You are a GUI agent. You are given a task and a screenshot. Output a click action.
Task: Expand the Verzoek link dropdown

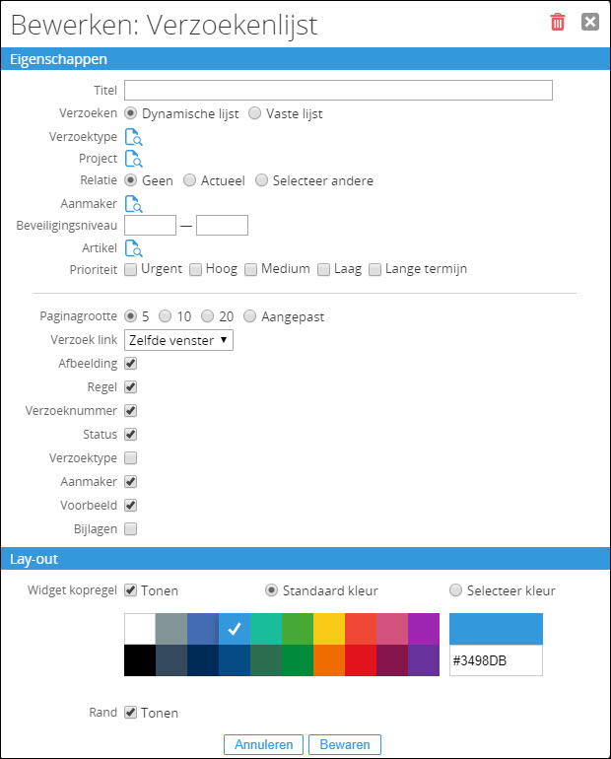coord(179,340)
